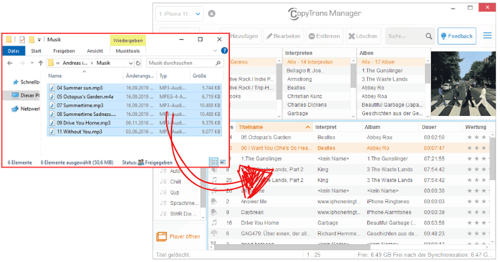500x262 pixels.
Task: Sort tracks by Titelname column header
Action: 274,127
